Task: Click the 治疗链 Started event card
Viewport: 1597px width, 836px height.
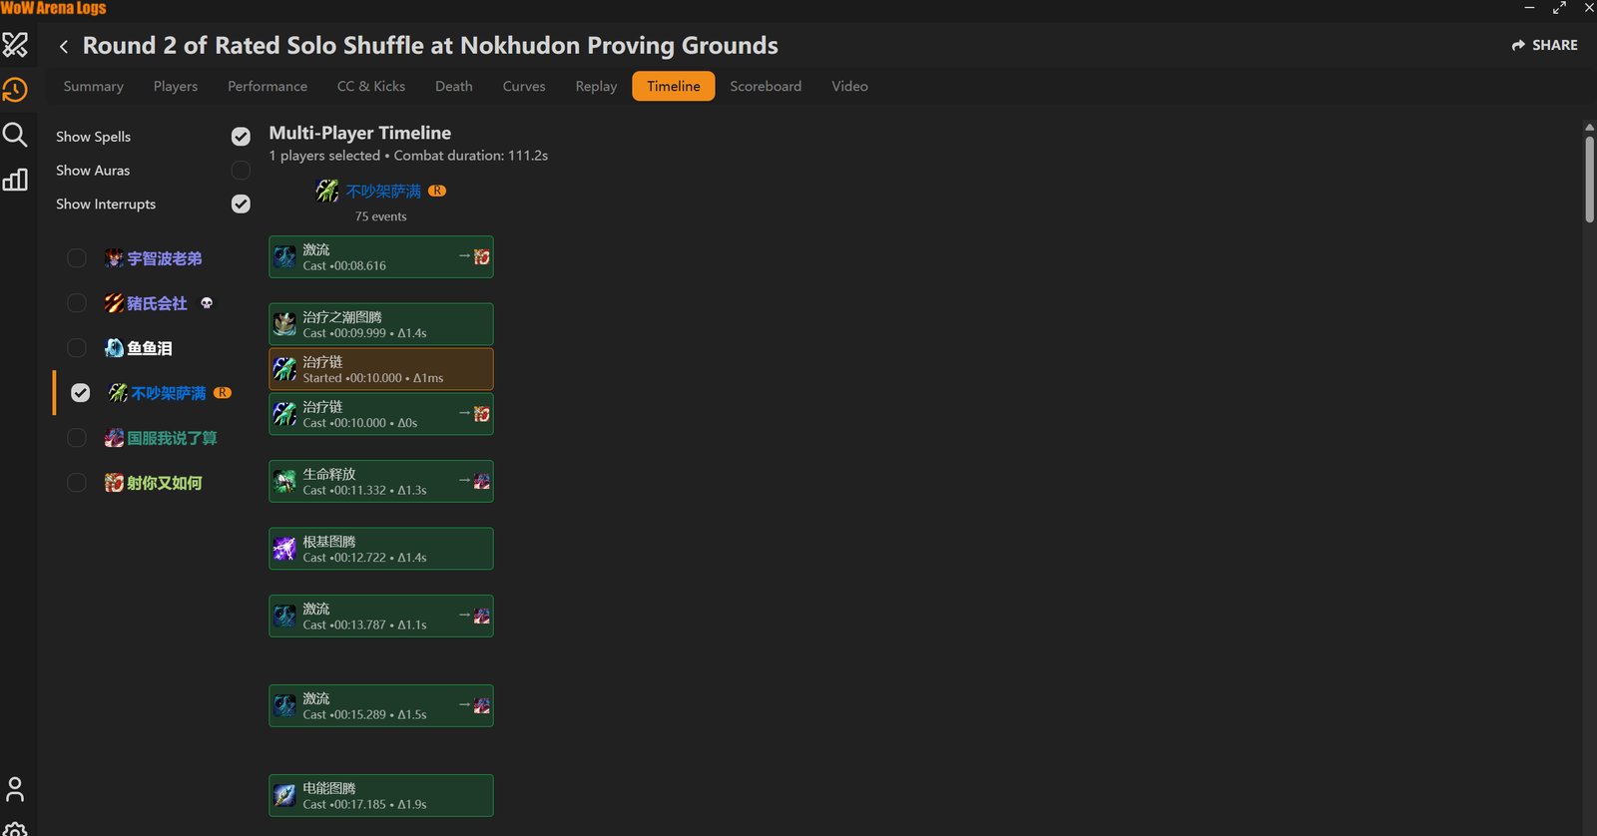Action: [x=381, y=369]
